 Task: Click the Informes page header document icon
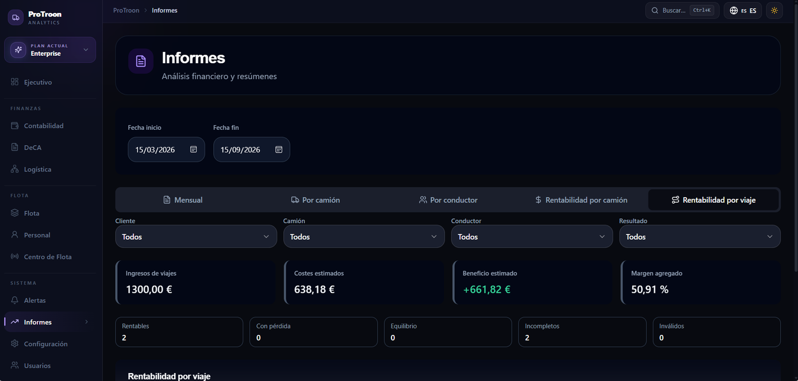pyautogui.click(x=141, y=61)
